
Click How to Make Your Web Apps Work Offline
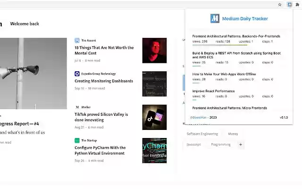(224, 74)
